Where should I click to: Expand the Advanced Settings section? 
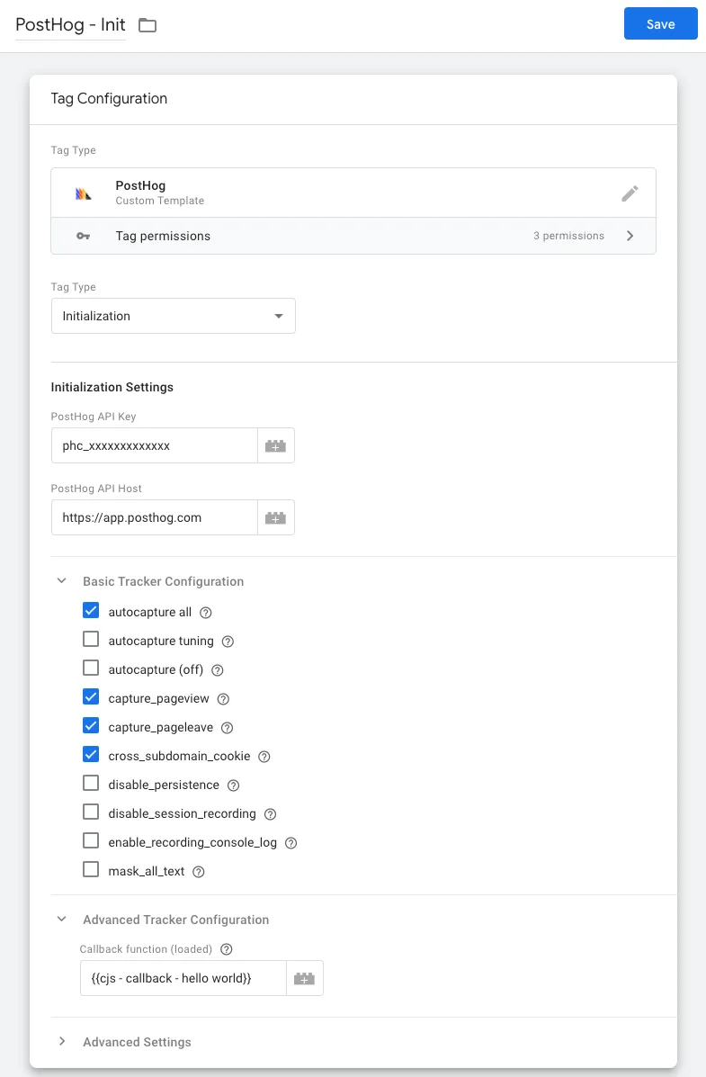point(62,1042)
